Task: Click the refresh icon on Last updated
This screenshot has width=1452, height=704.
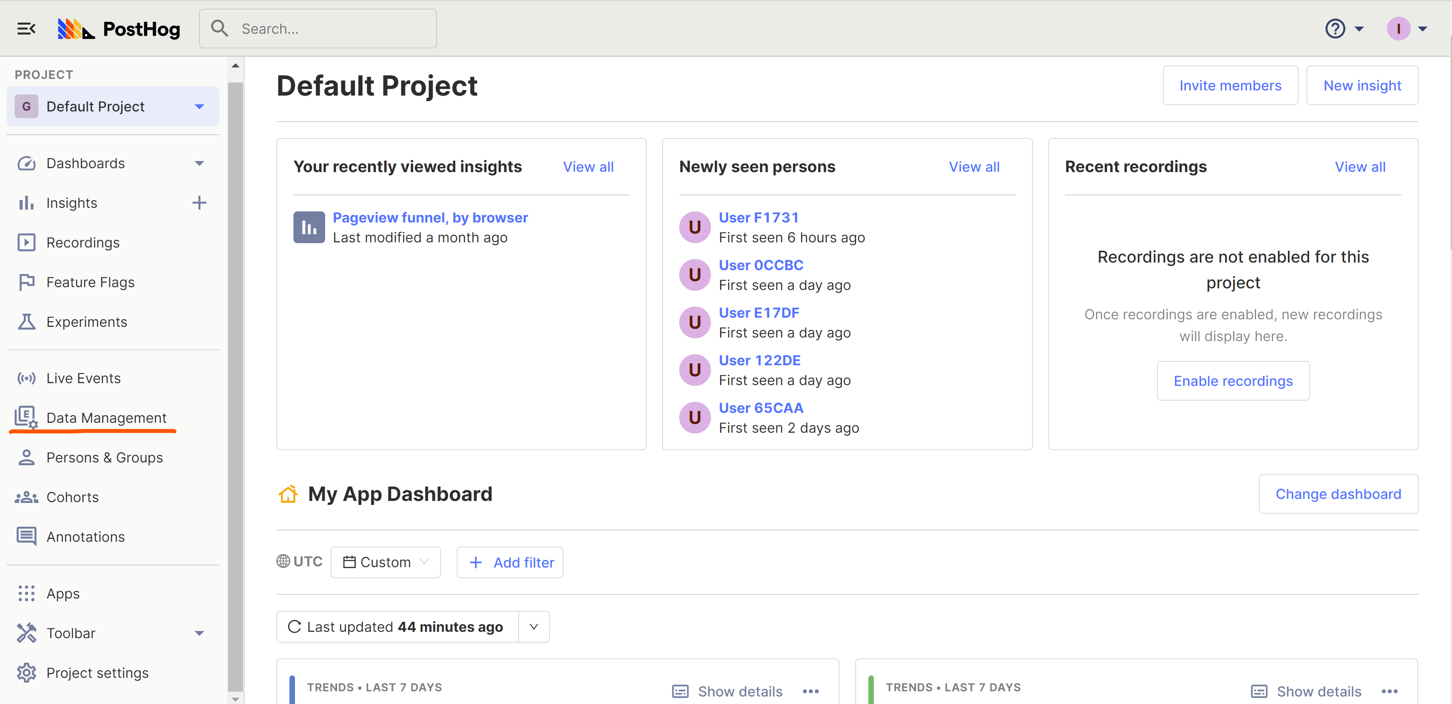Action: click(x=294, y=627)
